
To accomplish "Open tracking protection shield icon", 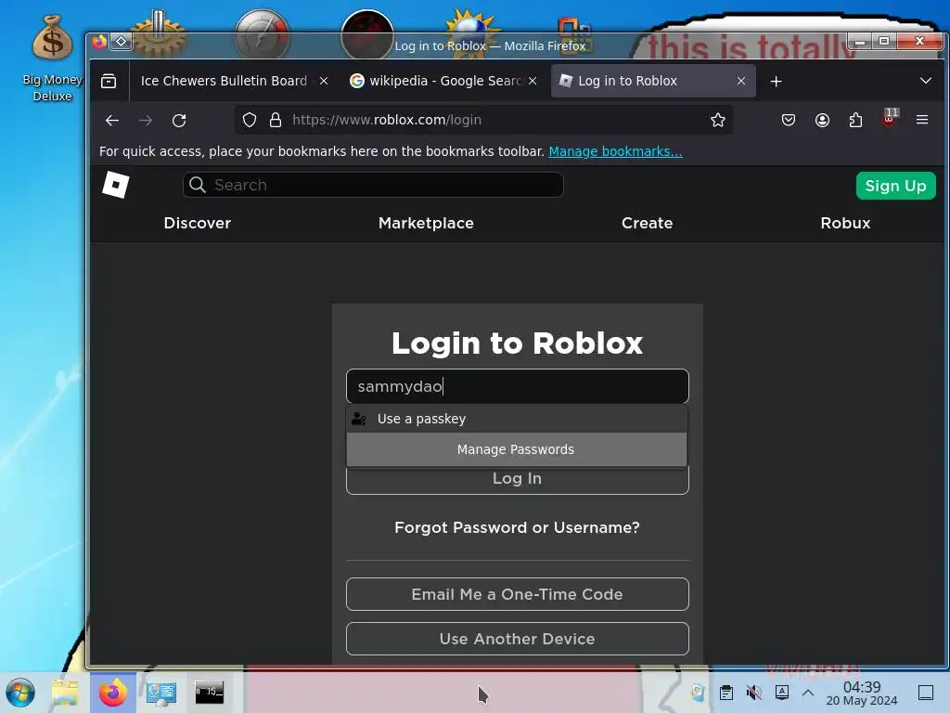I will coord(250,120).
